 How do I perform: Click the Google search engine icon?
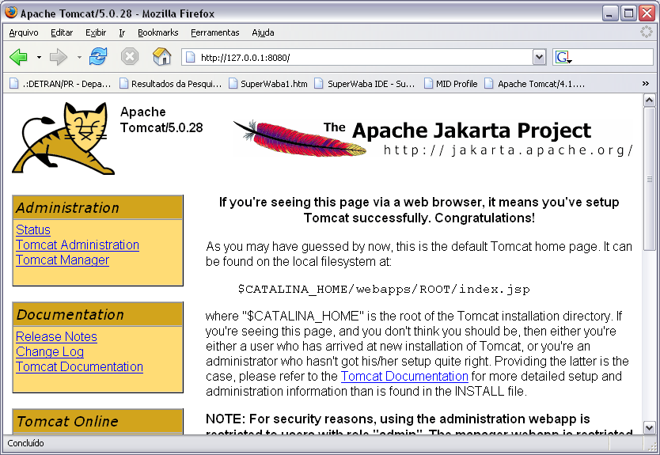coord(563,57)
